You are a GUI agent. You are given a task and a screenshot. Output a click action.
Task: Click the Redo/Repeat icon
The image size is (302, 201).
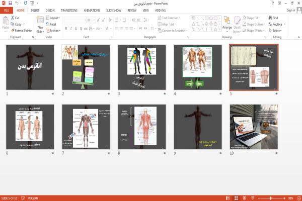click(x=26, y=3)
